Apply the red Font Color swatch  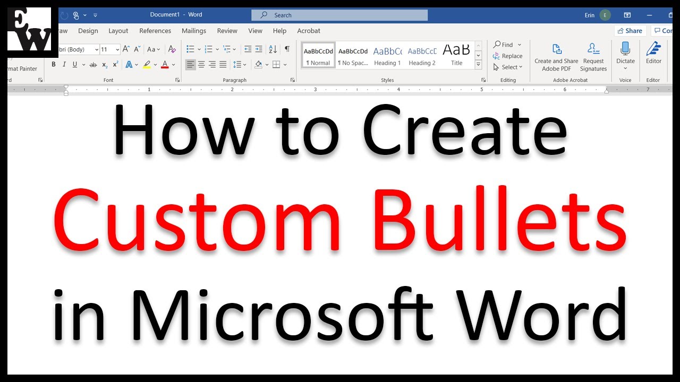coord(165,65)
